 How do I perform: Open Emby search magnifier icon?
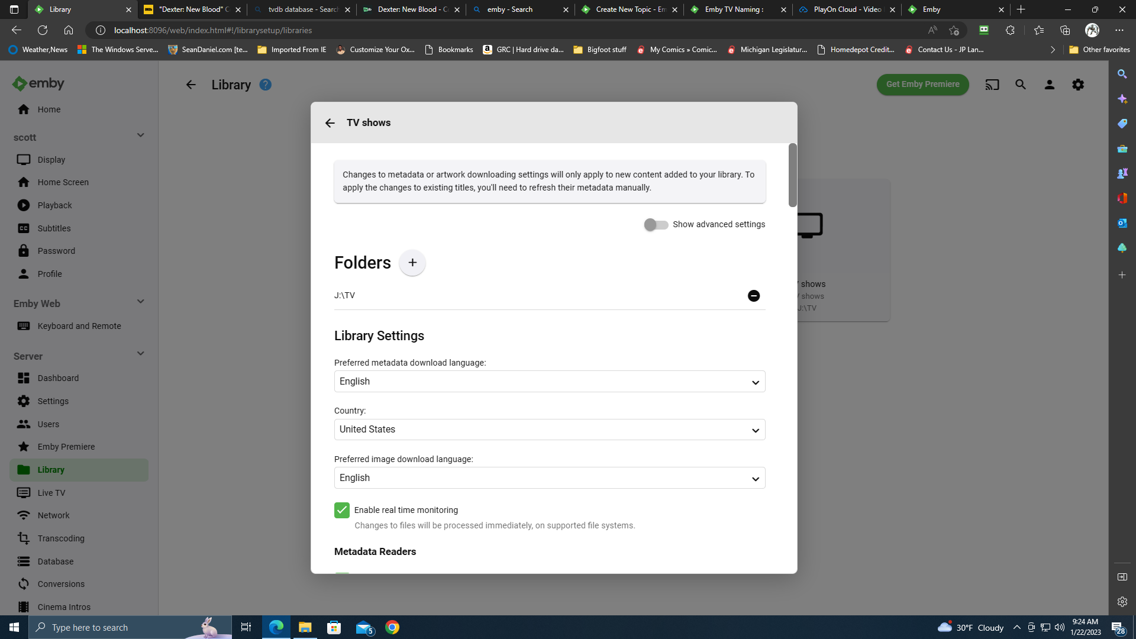click(1021, 85)
